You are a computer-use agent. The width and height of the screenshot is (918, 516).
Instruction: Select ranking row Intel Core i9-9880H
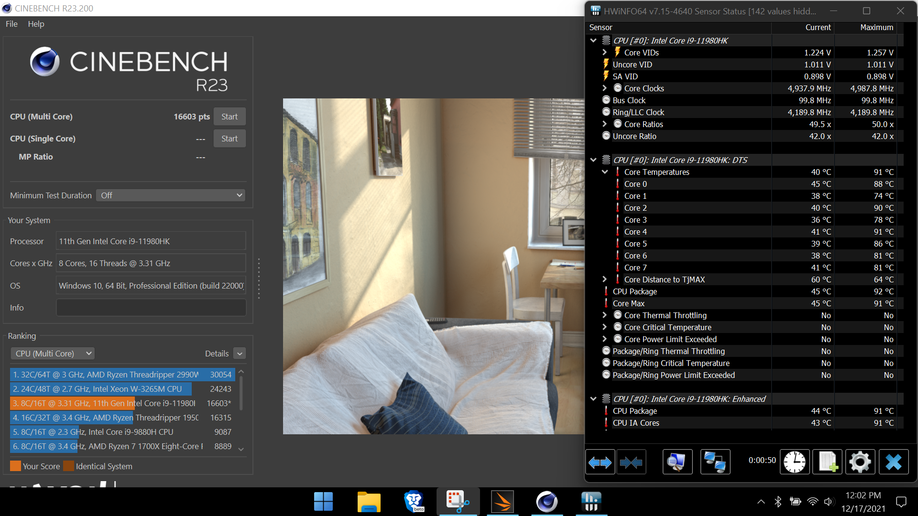pyautogui.click(x=122, y=432)
